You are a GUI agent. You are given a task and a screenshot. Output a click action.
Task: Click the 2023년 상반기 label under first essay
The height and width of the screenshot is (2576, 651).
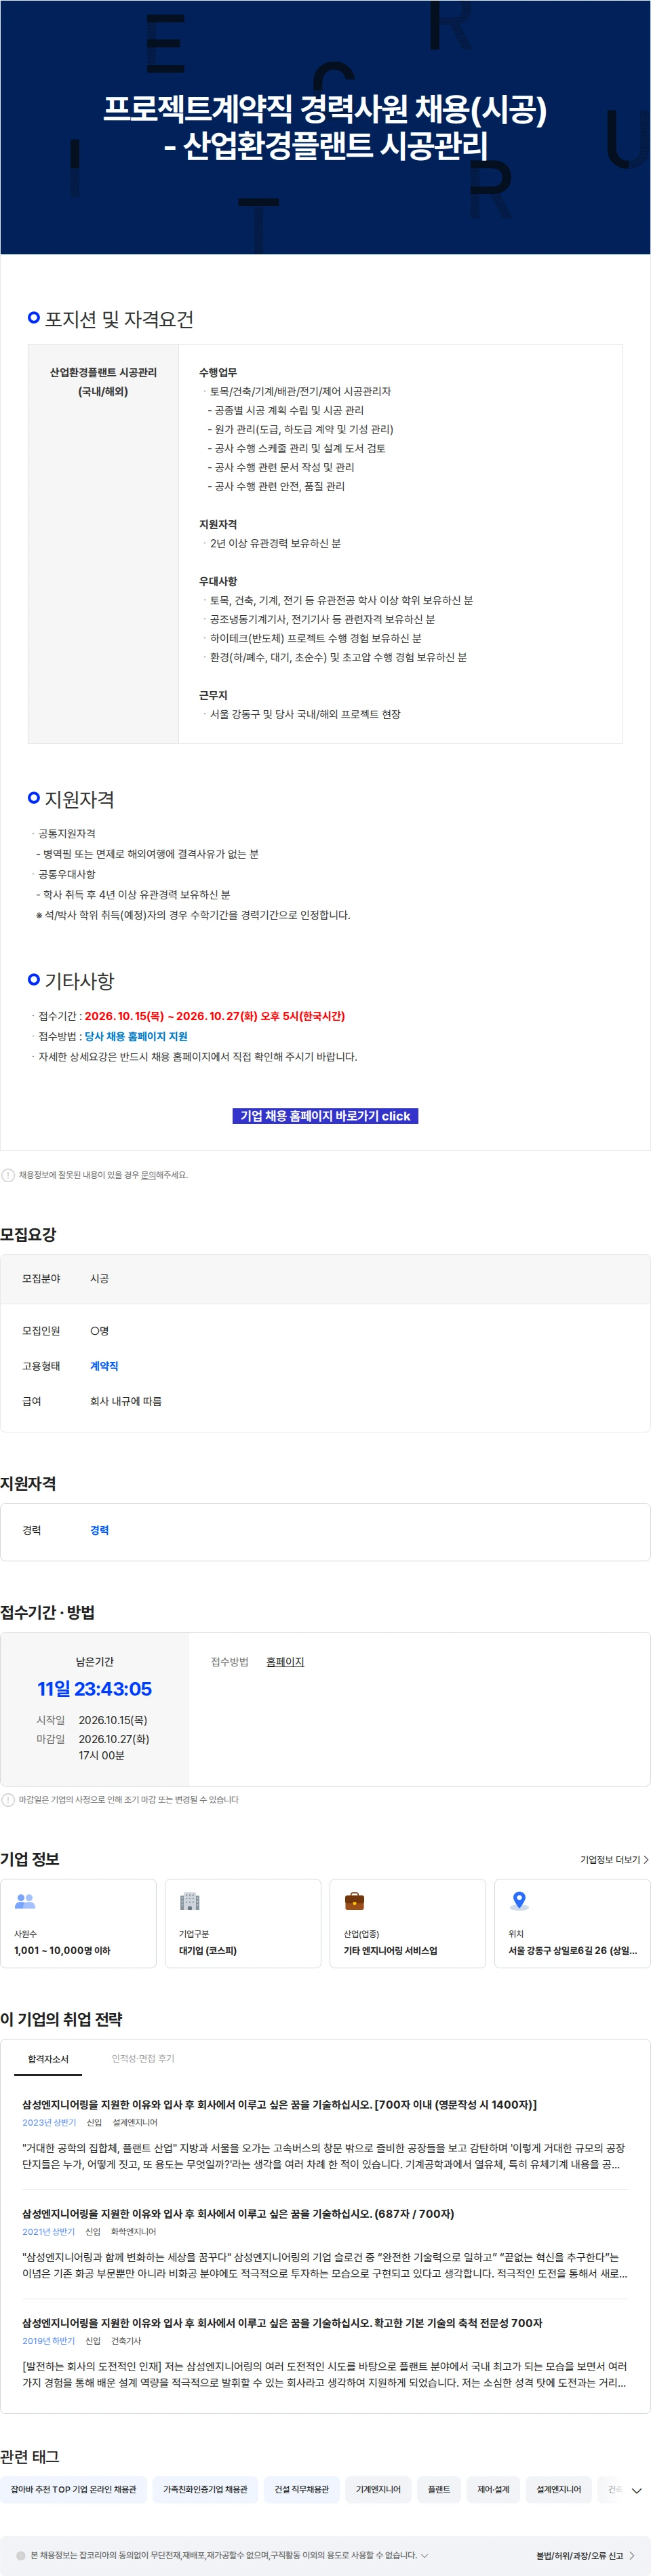click(49, 2122)
